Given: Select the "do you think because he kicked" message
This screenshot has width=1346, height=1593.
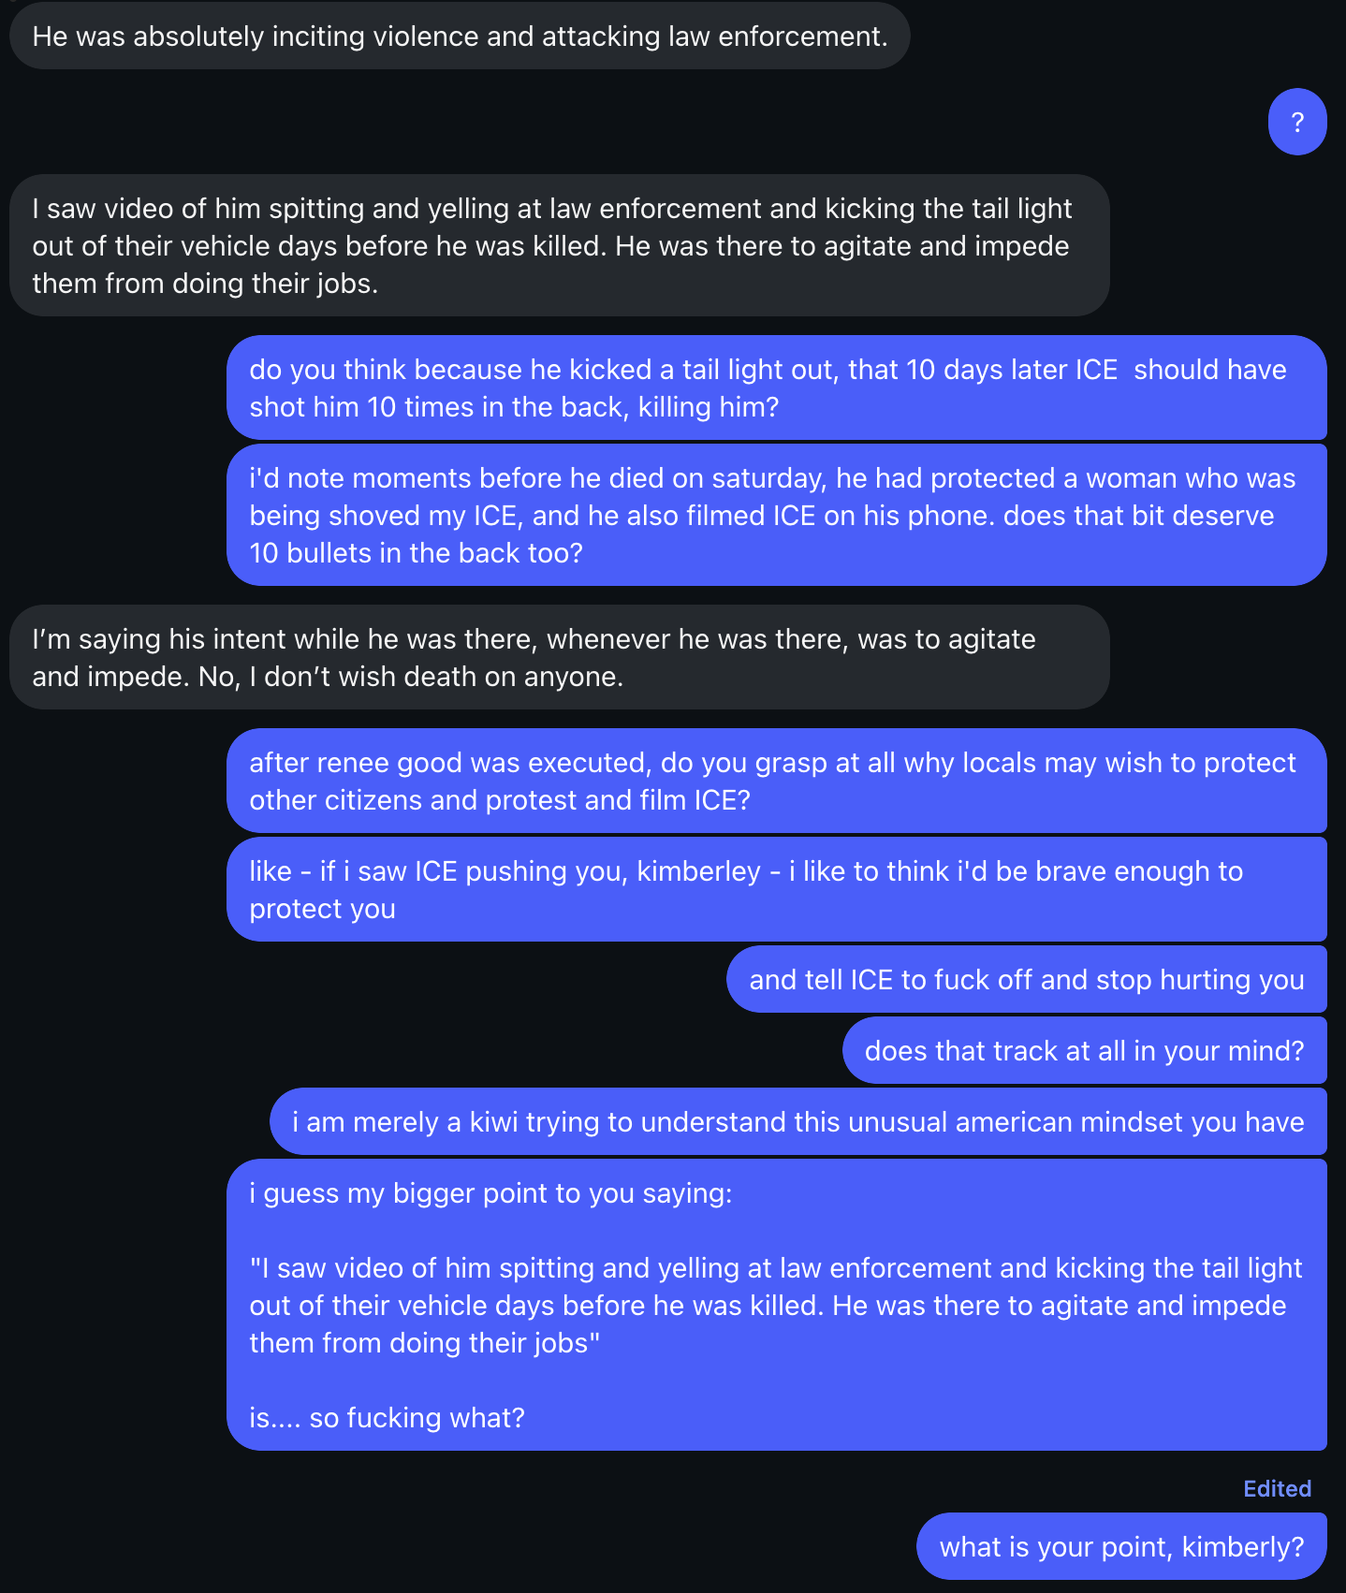Looking at the screenshot, I should [x=775, y=387].
